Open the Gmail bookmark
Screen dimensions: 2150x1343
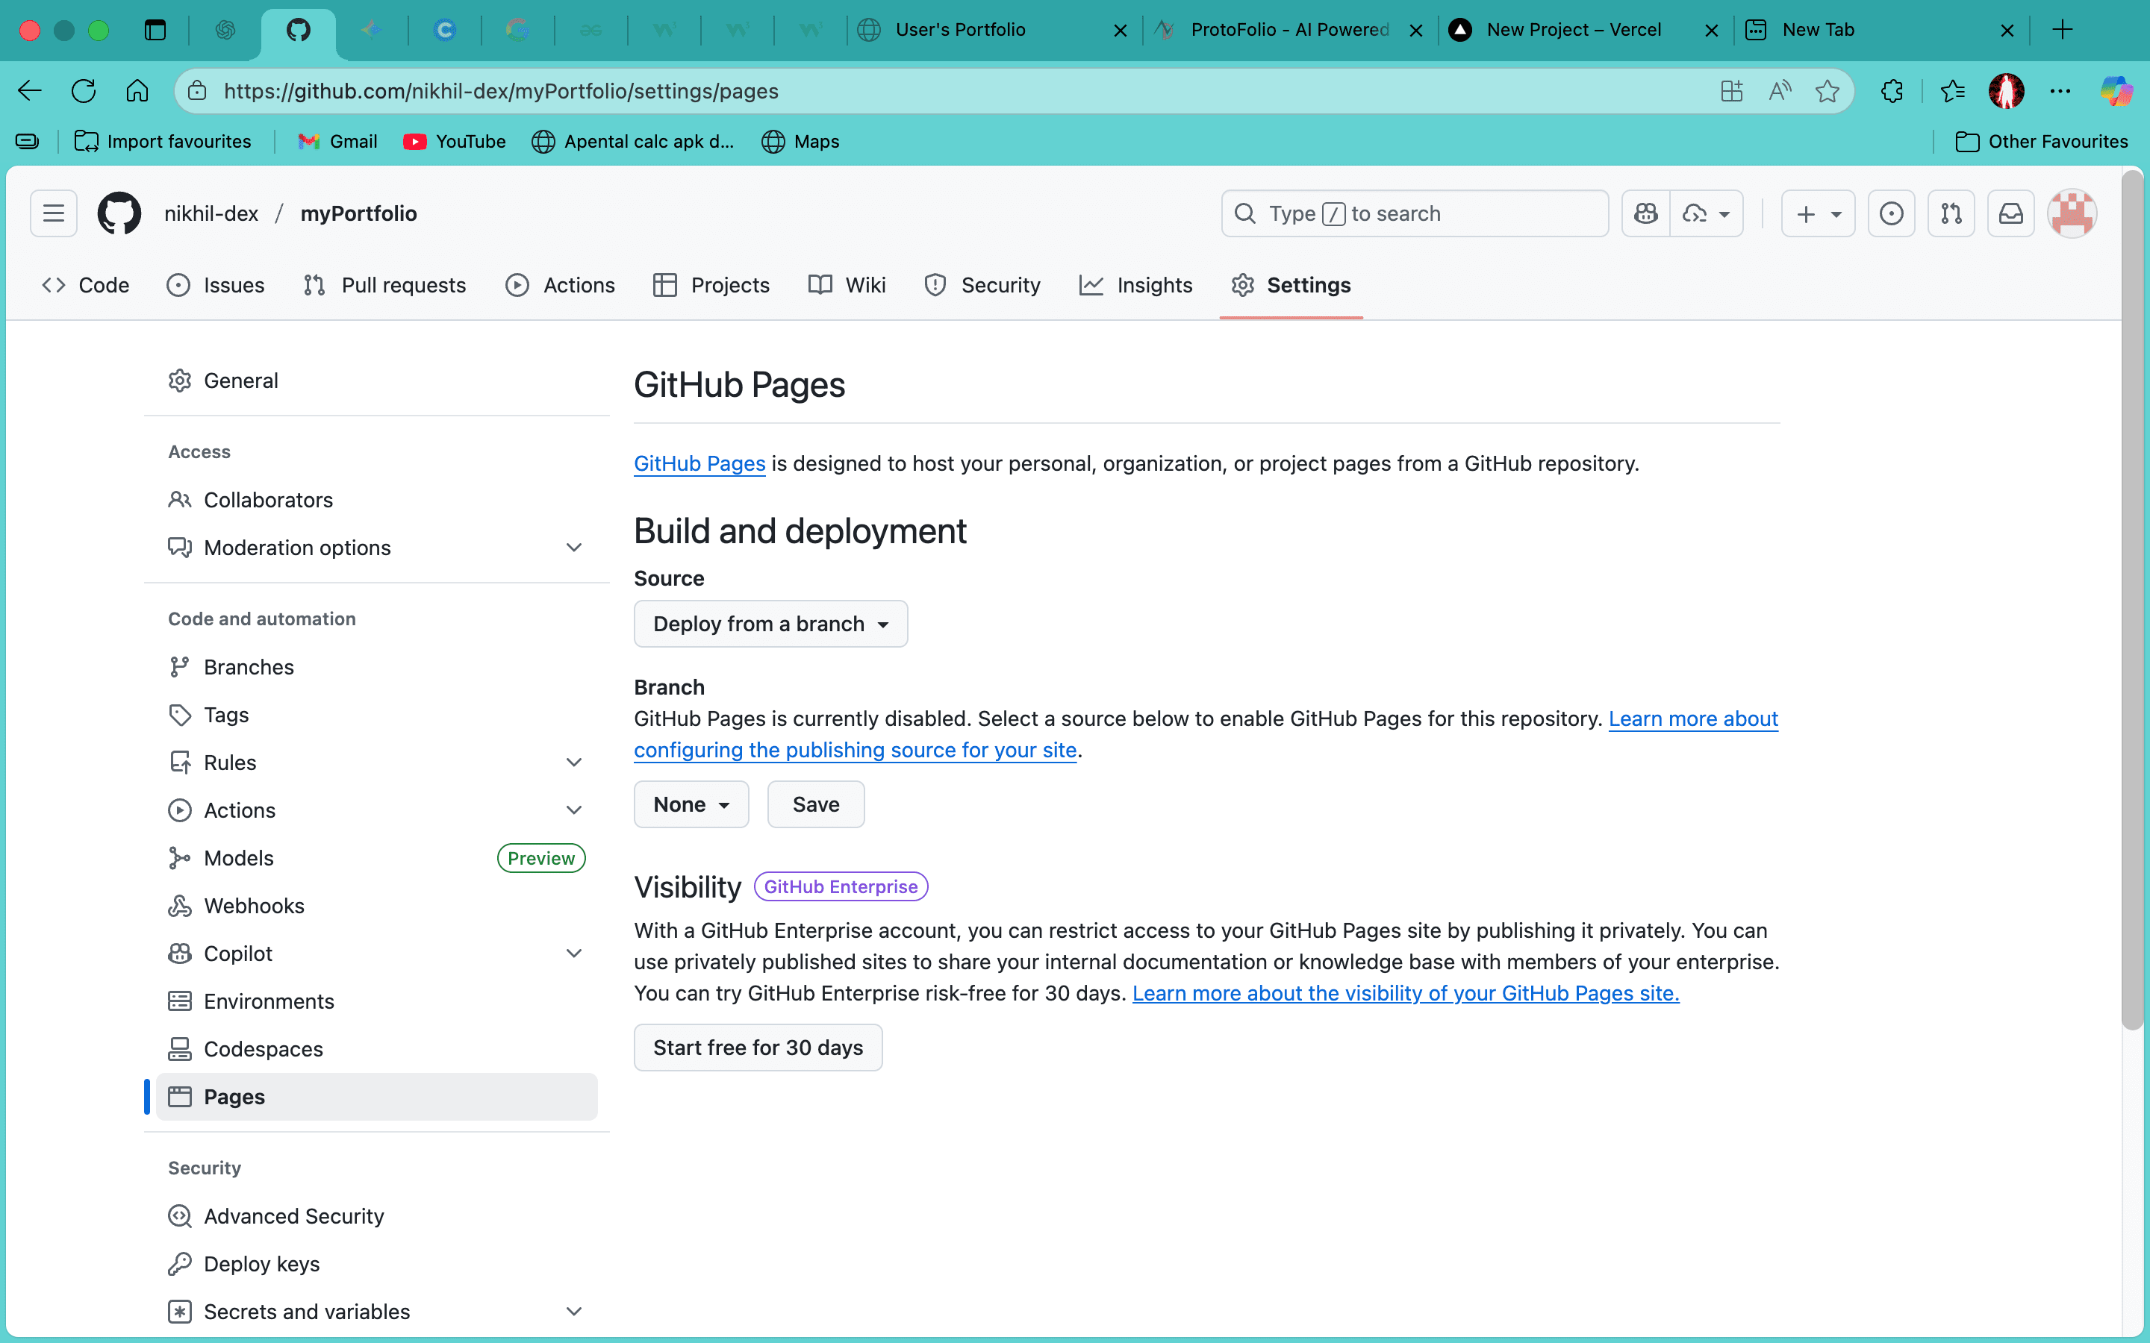pos(337,141)
